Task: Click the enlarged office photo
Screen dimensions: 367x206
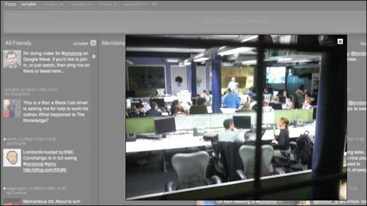Action: [x=236, y=117]
